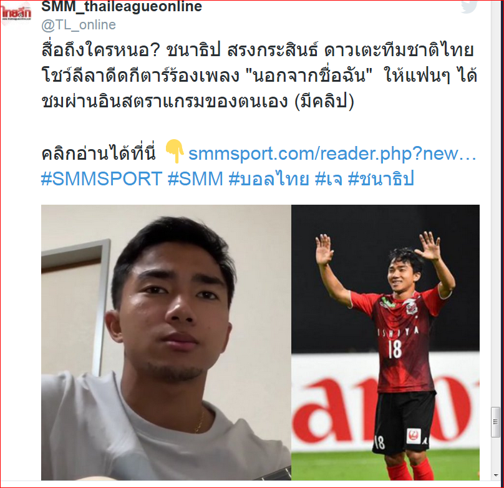Open the right photo of player number 18
Screen dimensions: 504x488
coord(385,343)
